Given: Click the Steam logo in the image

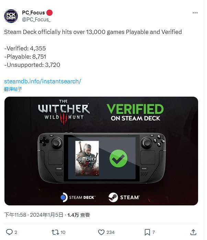Looking at the screenshot, I should [124, 197].
